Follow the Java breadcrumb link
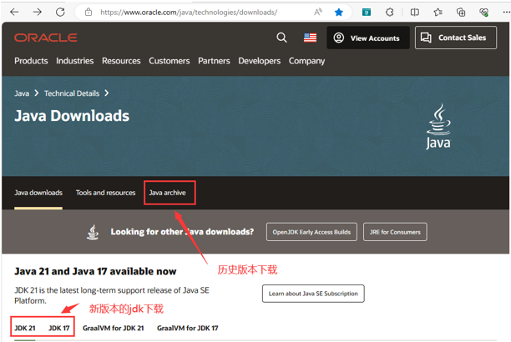This screenshot has height=342, width=511. [x=22, y=93]
